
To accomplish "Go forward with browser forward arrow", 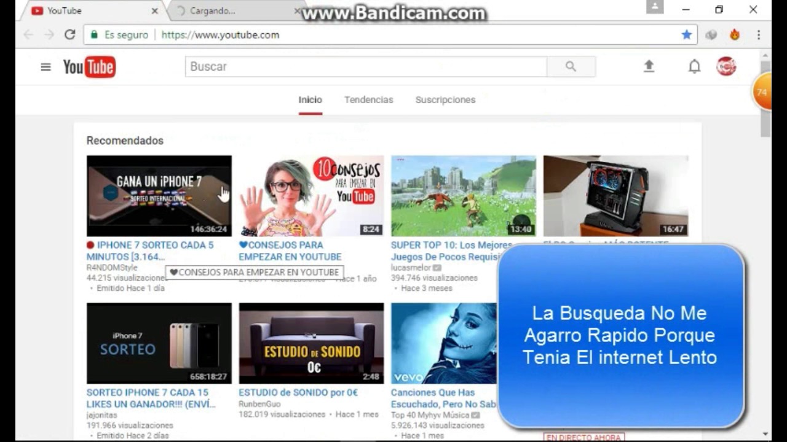I will click(49, 35).
